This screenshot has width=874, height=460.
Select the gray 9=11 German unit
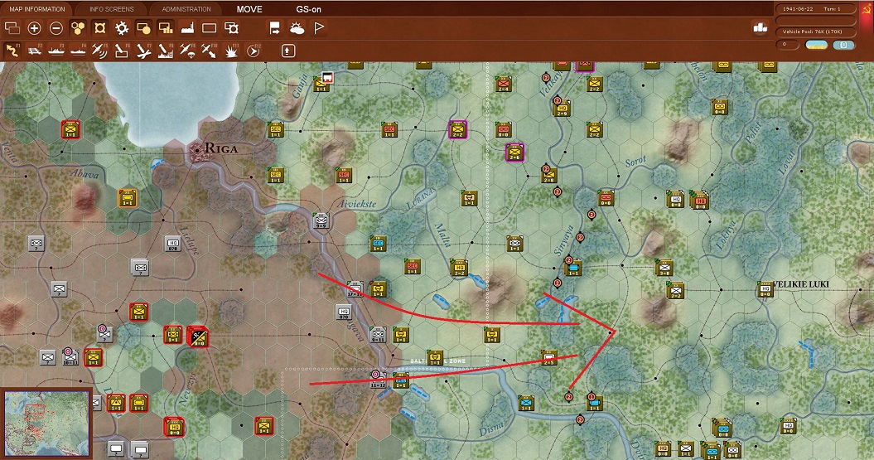(378, 335)
